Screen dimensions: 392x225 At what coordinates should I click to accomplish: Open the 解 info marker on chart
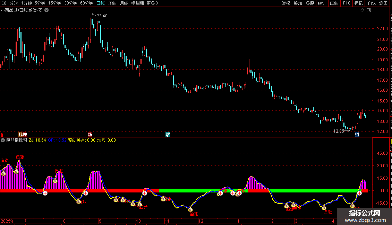168,135
